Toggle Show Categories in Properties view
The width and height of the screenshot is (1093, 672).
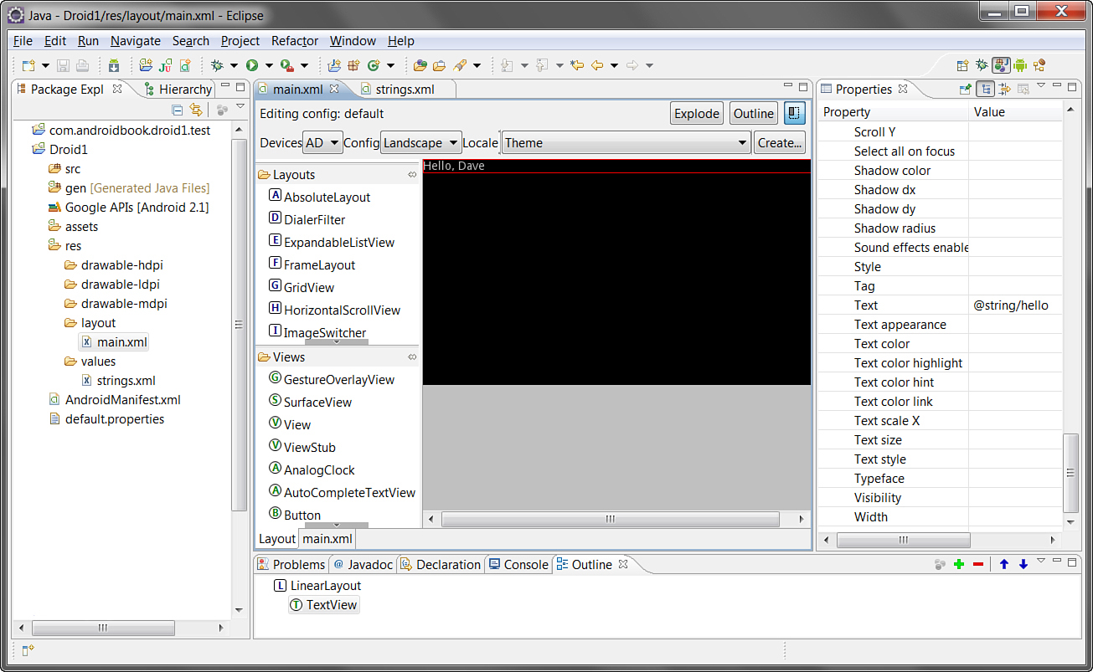pyautogui.click(x=985, y=89)
